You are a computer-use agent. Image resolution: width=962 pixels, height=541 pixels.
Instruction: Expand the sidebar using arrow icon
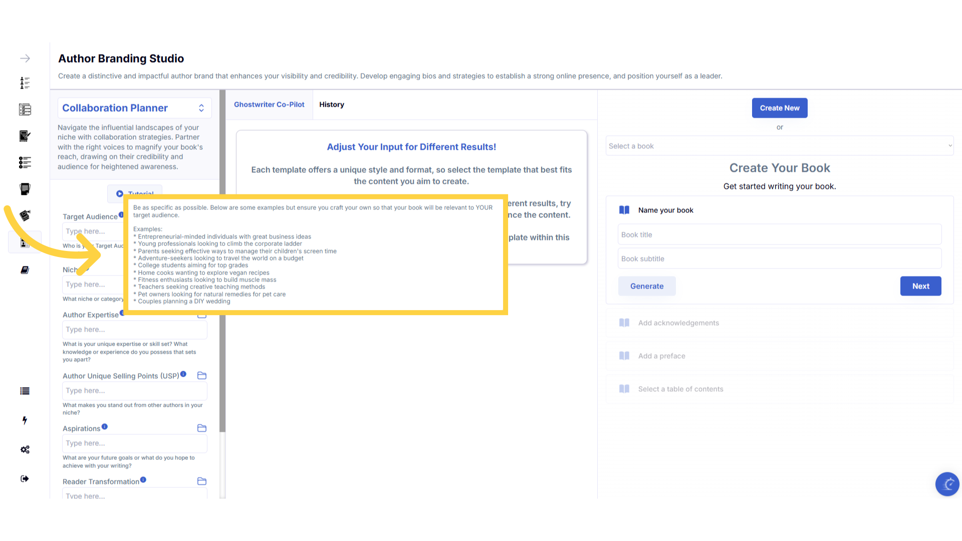25,59
